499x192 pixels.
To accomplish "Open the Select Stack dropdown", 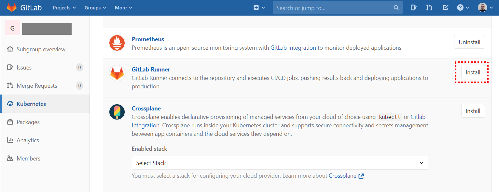I will pos(280,163).
